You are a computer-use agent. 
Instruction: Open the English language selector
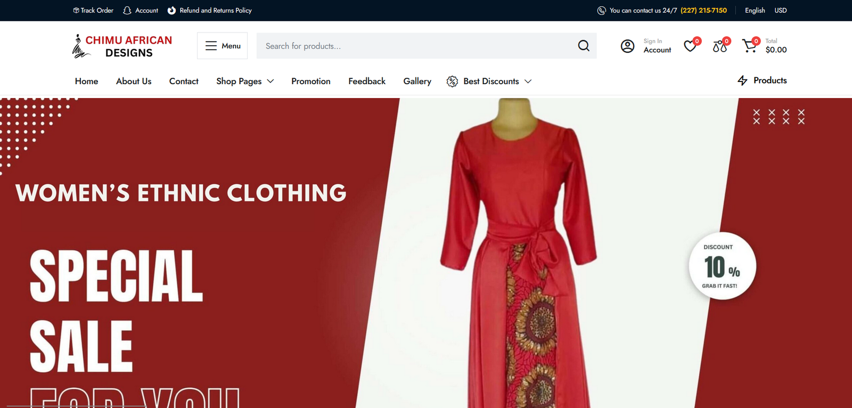click(x=755, y=11)
